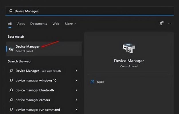Viewport: 179px width, 114px height.
Task: Open Device Manager best match result
Action: point(44,49)
